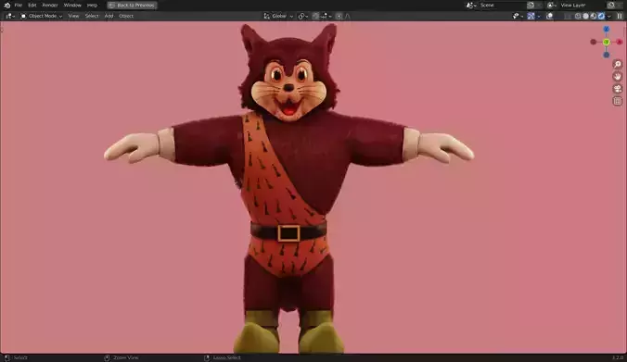Open the Edit menu

click(32, 6)
